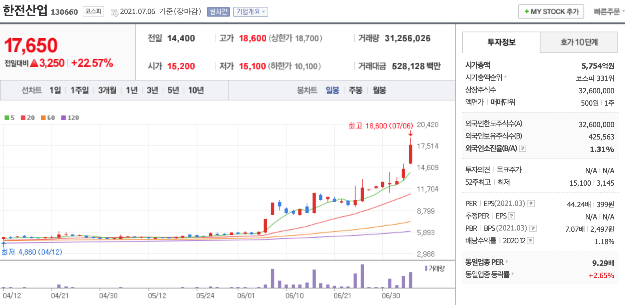Click 코스피 331위 ranking text

[x=595, y=78]
